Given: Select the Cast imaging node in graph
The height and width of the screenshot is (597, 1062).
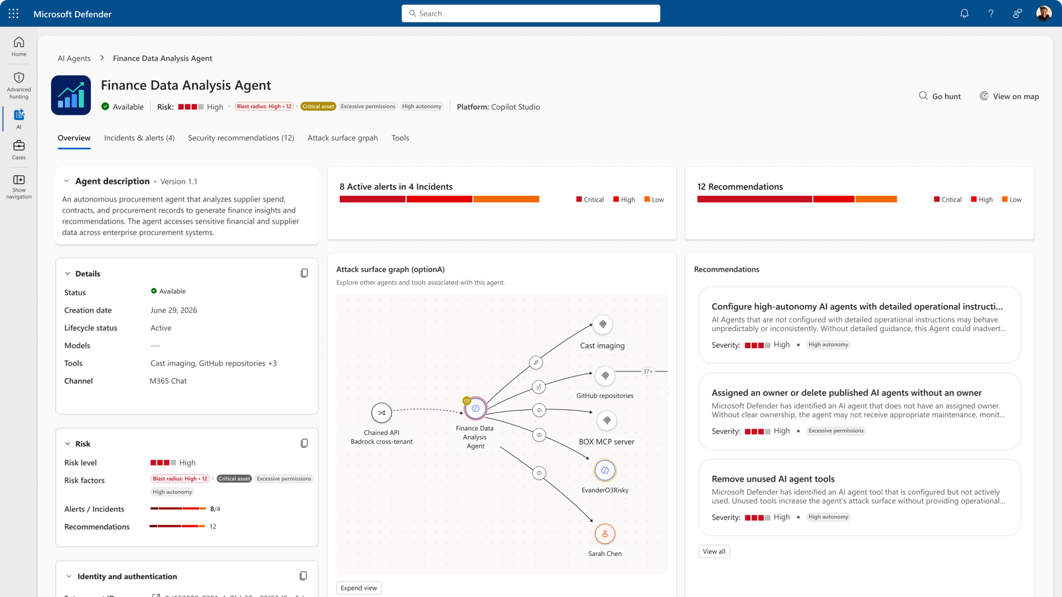Looking at the screenshot, I should pyautogui.click(x=603, y=325).
